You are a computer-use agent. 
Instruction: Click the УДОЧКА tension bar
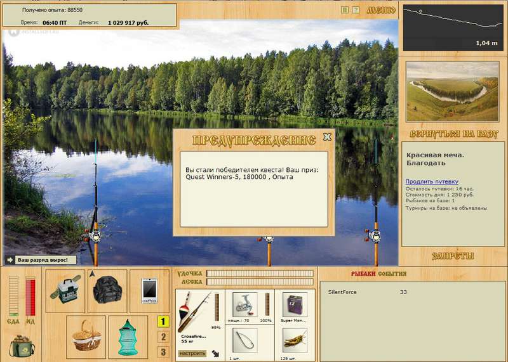[260, 274]
